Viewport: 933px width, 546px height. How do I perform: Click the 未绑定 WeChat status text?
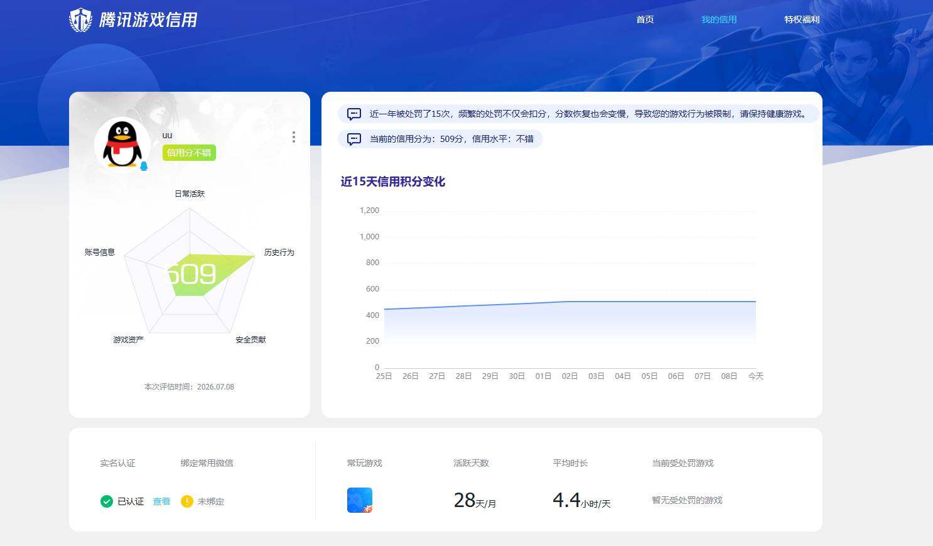point(211,501)
